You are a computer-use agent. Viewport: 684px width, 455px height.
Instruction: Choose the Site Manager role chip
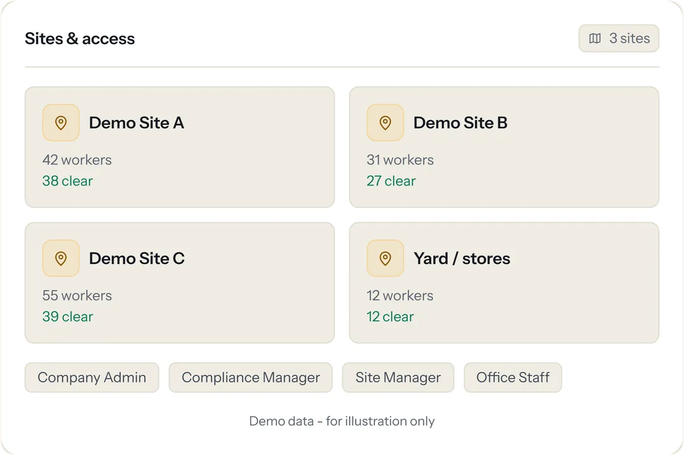coord(398,377)
